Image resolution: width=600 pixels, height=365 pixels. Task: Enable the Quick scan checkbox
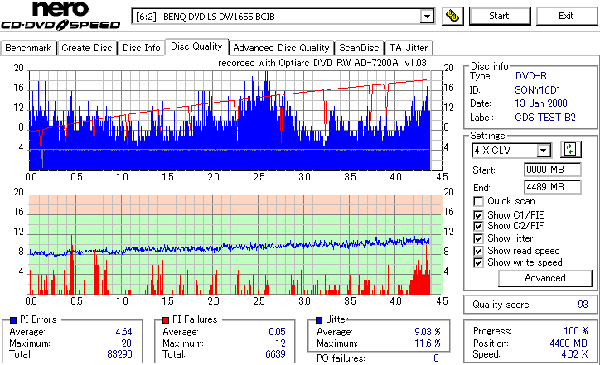tap(478, 201)
